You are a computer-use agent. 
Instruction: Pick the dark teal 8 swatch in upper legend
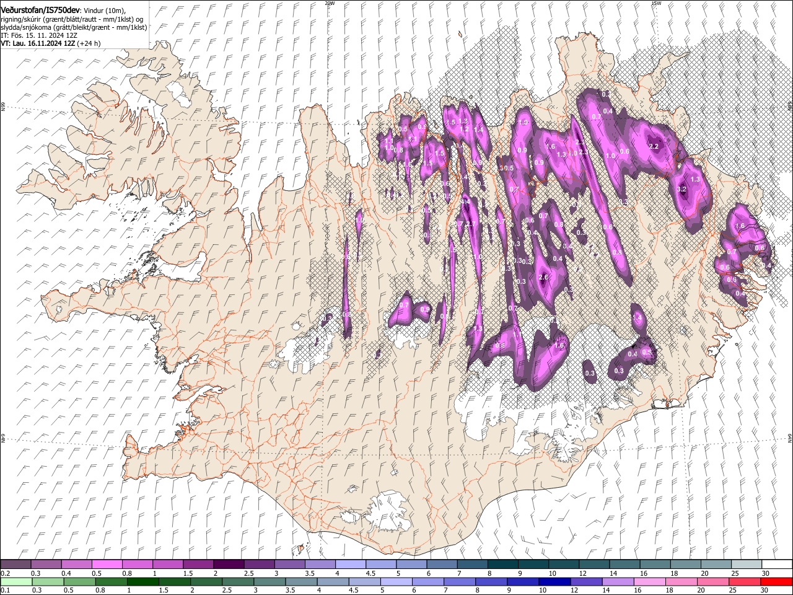coord(503,565)
